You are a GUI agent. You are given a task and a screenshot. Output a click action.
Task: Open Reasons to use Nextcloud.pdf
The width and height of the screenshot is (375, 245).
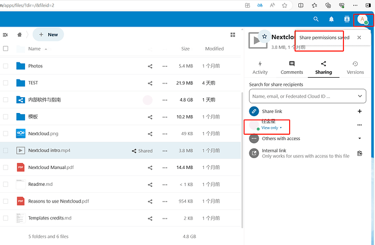click(59, 201)
